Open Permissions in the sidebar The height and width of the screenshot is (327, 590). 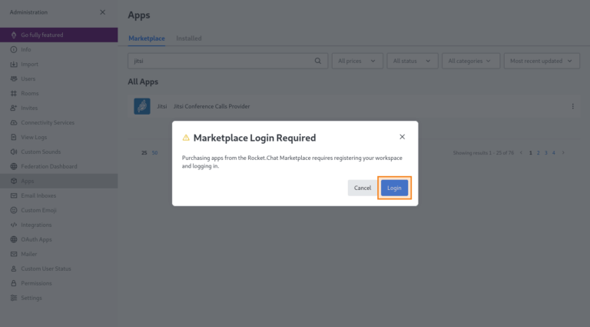[x=36, y=283]
